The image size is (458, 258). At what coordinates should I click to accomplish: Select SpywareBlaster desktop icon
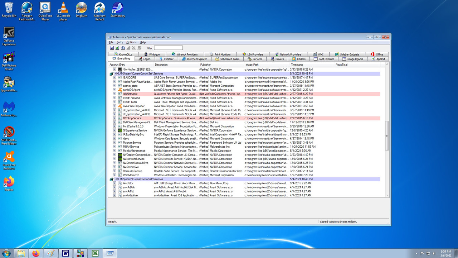pos(9,84)
